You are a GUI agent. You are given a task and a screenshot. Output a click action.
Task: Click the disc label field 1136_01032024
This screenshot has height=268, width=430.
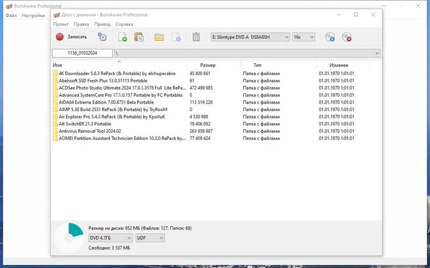pyautogui.click(x=82, y=53)
